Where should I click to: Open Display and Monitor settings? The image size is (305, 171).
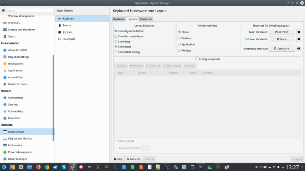point(21,139)
